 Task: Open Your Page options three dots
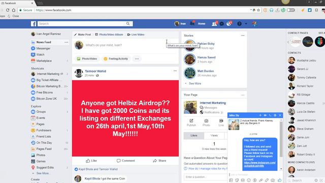click(x=243, y=95)
